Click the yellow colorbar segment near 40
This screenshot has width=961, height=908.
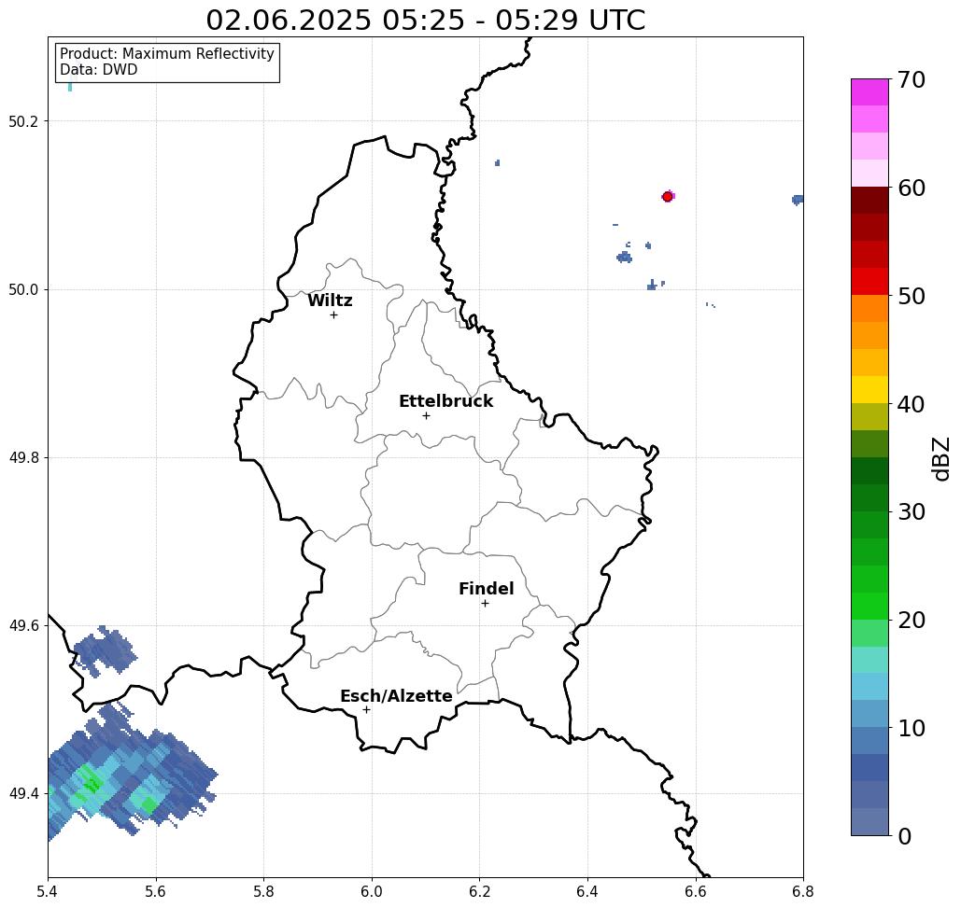click(869, 389)
